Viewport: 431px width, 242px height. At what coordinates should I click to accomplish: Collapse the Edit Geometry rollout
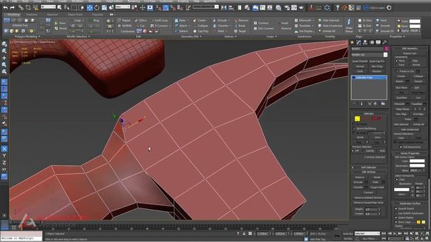click(x=409, y=48)
